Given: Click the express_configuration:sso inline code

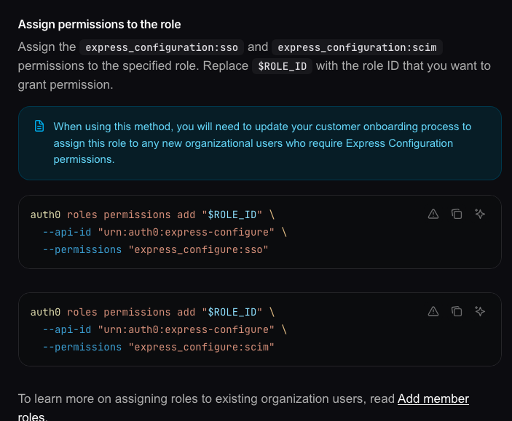Looking at the screenshot, I should (x=162, y=47).
